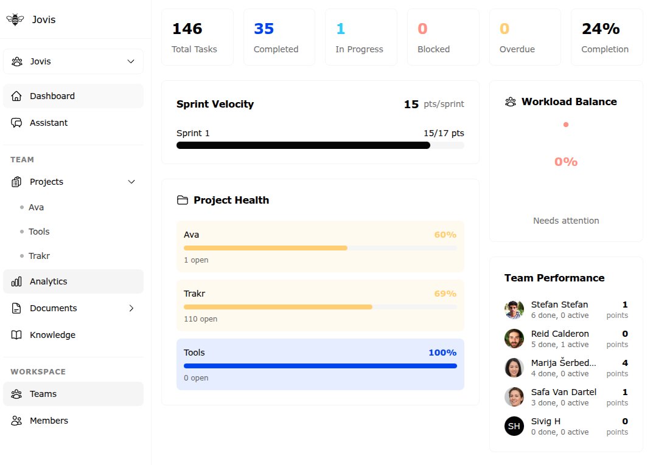This screenshot has width=653, height=465.
Task: Click Stefan Stefan's avatar photo
Action: click(514, 309)
